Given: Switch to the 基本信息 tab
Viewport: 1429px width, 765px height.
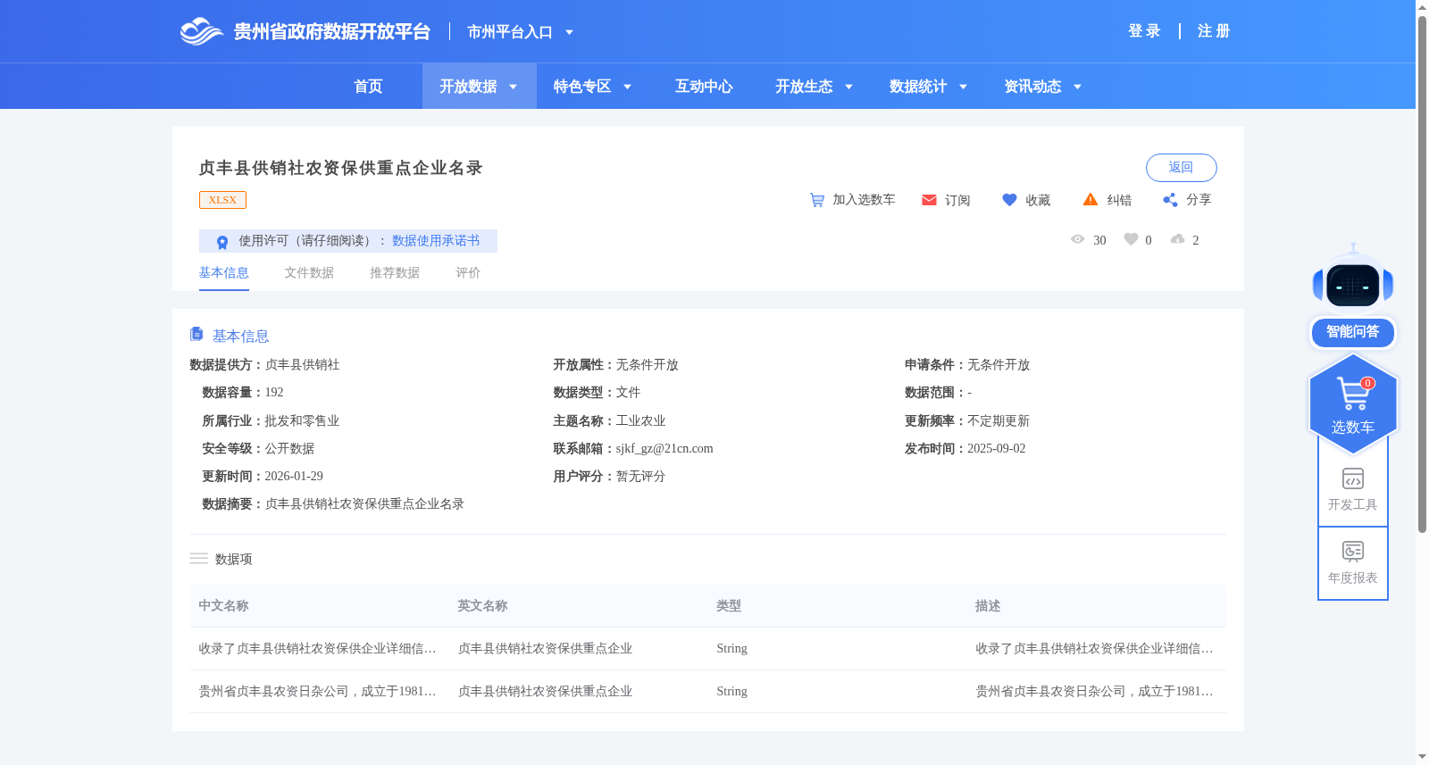Looking at the screenshot, I should (223, 273).
